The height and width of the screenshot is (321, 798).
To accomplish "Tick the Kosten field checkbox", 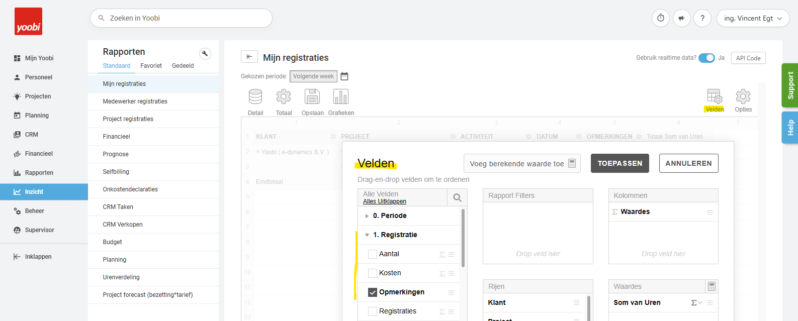I will click(373, 273).
